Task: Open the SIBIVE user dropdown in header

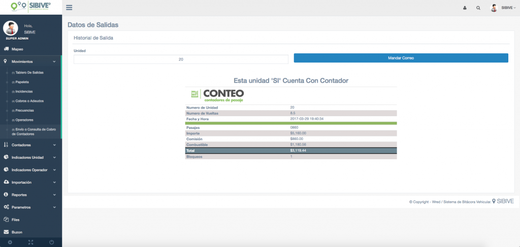Action: [503, 8]
